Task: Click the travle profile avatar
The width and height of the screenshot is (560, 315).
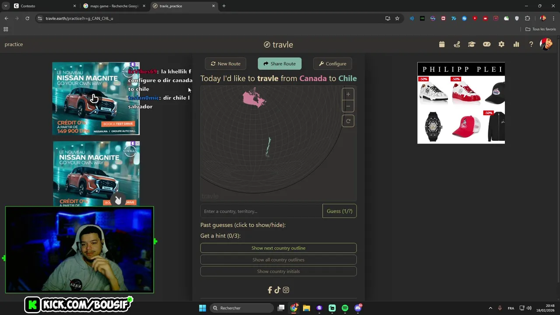Action: 546,44
